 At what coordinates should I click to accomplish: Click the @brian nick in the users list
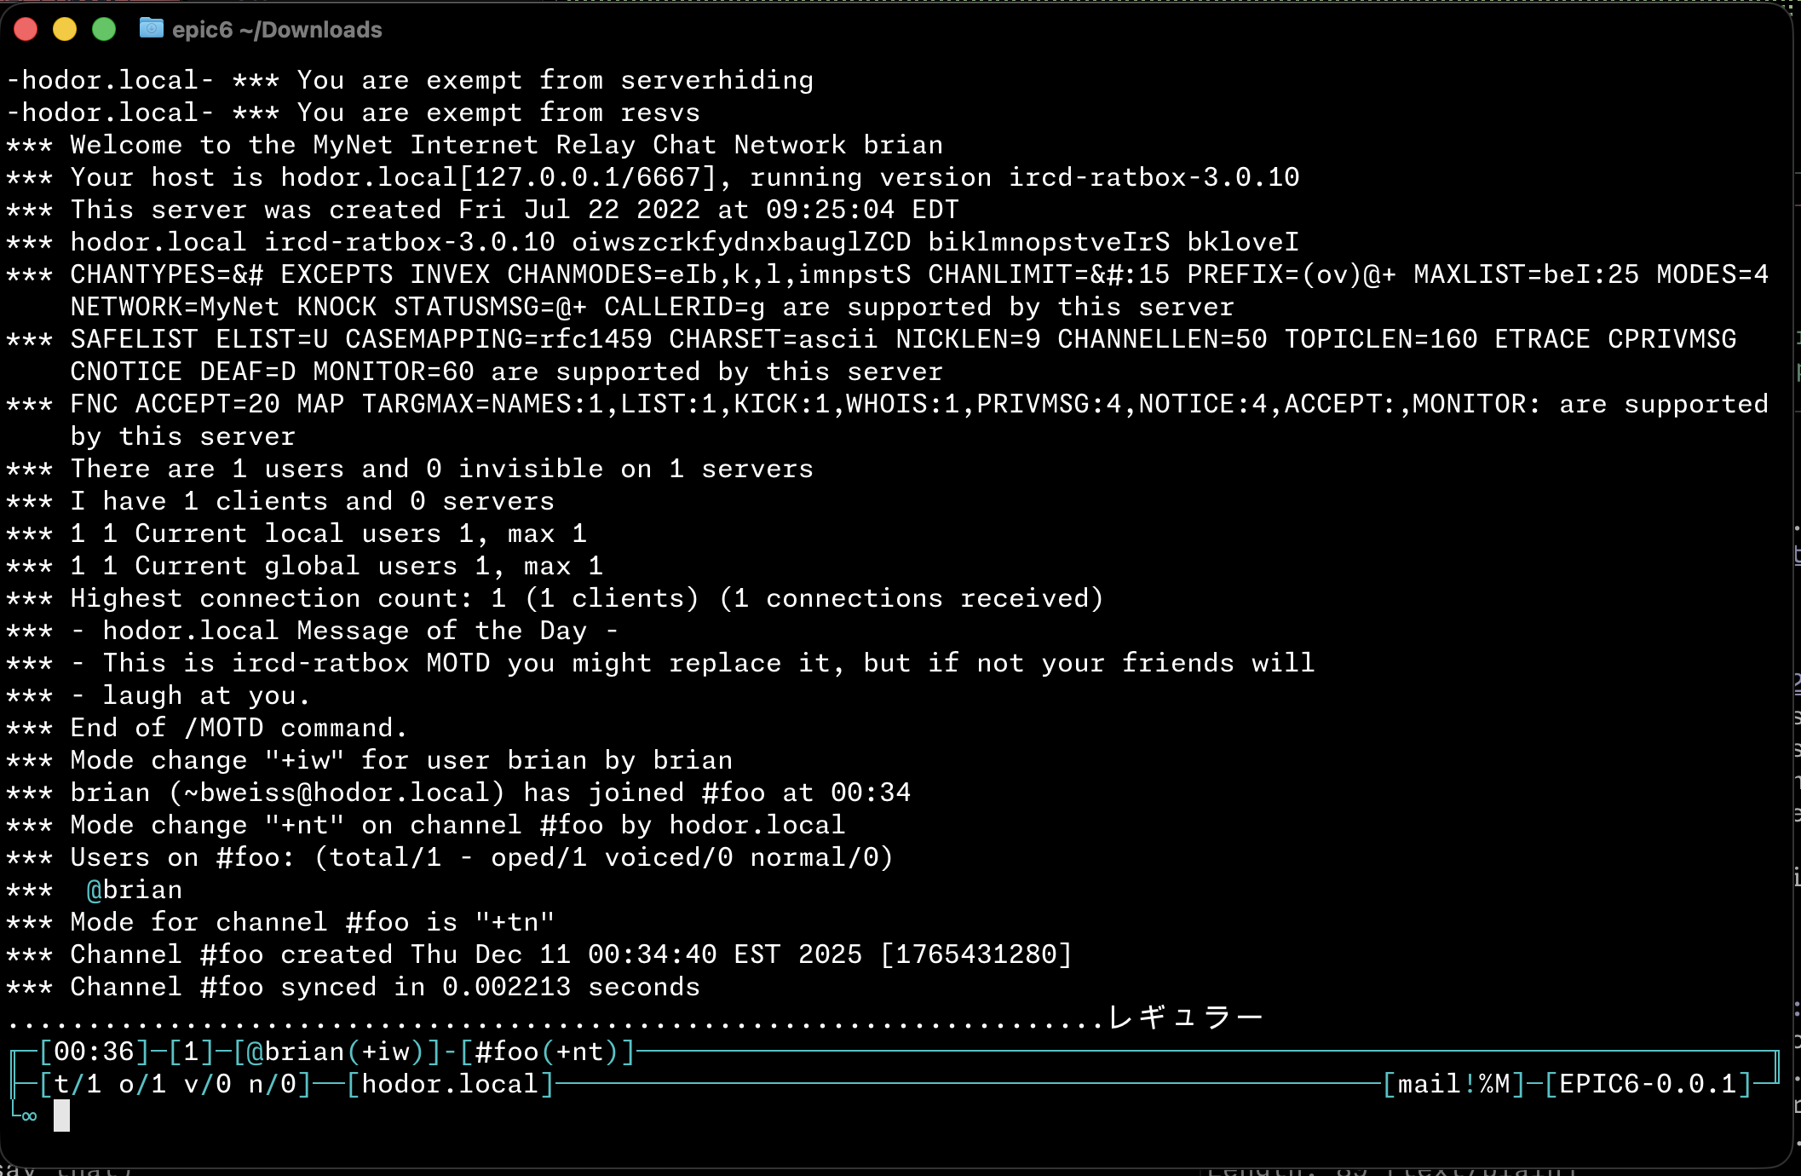tap(135, 890)
